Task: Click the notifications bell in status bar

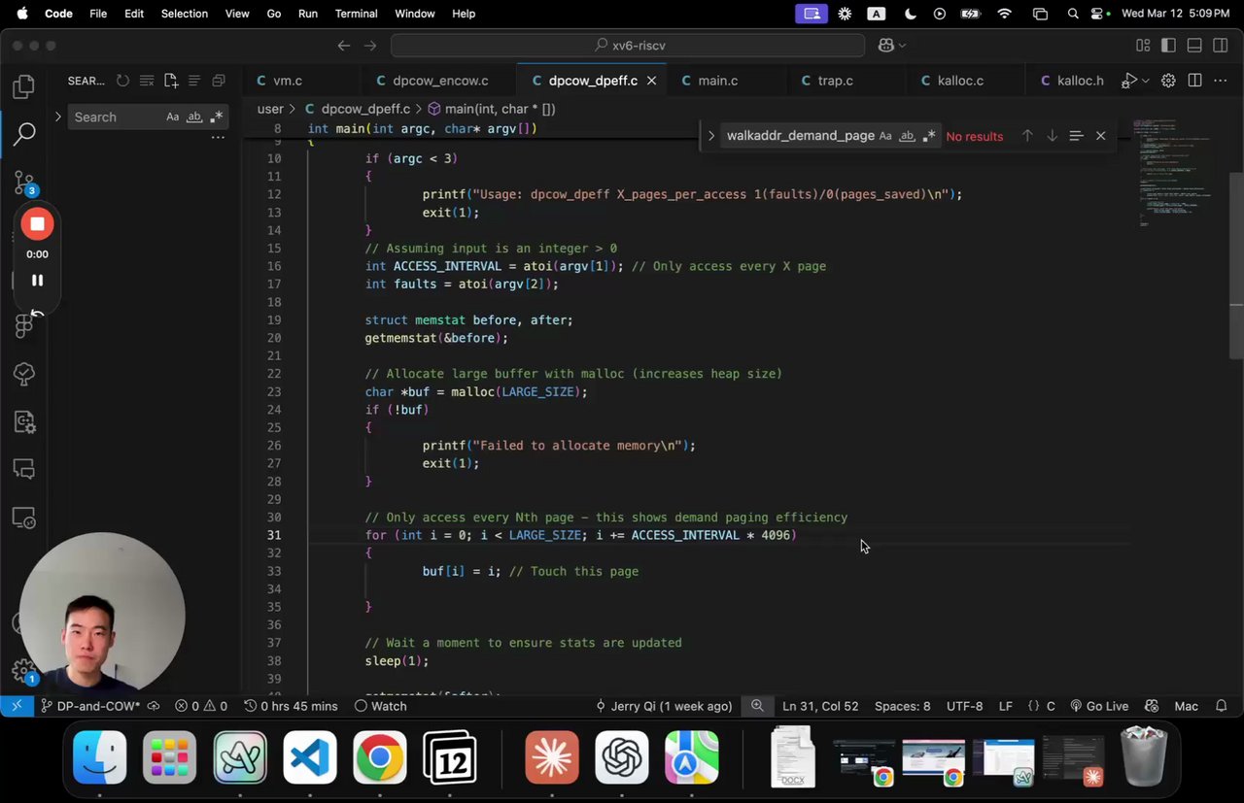Action: 1222,706
